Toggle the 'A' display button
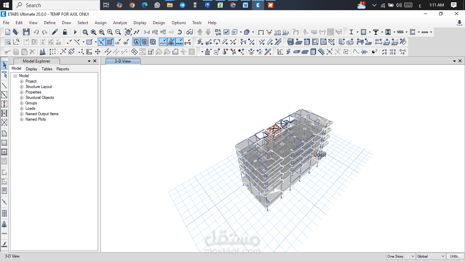 pos(136,42)
